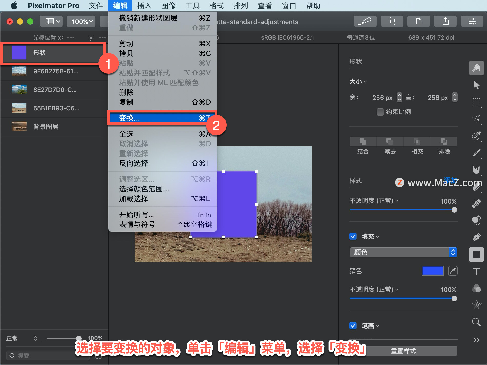The width and height of the screenshot is (487, 365).
Task: Select the 背景图层 layer
Action: 54,127
